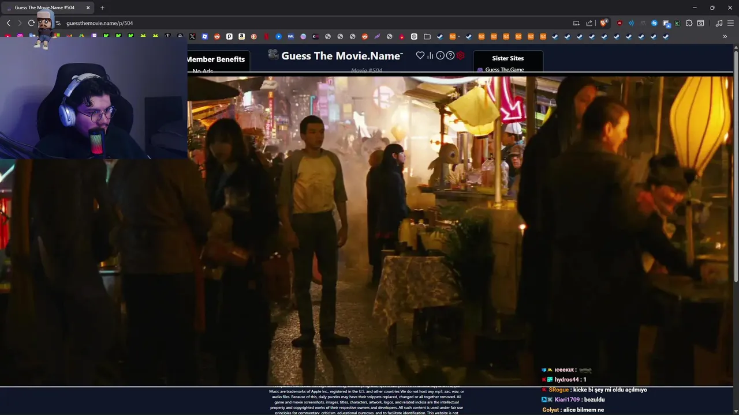Image resolution: width=739 pixels, height=415 pixels.
Task: Open the Guess The.Game sister site link
Action: click(x=505, y=70)
